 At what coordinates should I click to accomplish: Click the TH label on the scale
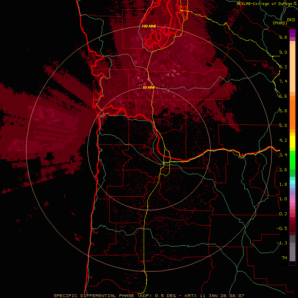pyautogui.click(x=284, y=258)
